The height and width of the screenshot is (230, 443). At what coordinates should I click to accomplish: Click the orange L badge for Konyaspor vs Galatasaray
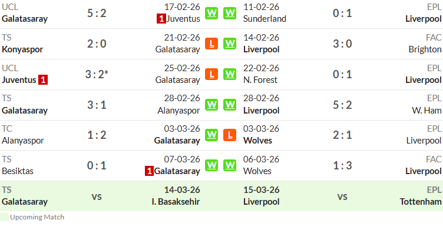pyautogui.click(x=211, y=44)
